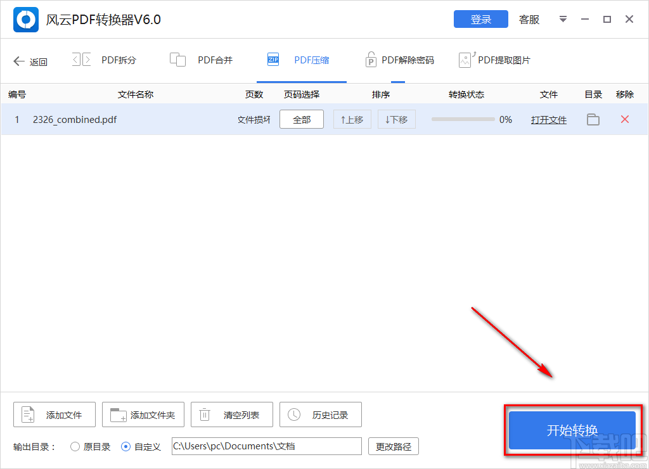Click the back arrow beside 返回
Viewport: 649px width, 469px height.
tap(20, 60)
